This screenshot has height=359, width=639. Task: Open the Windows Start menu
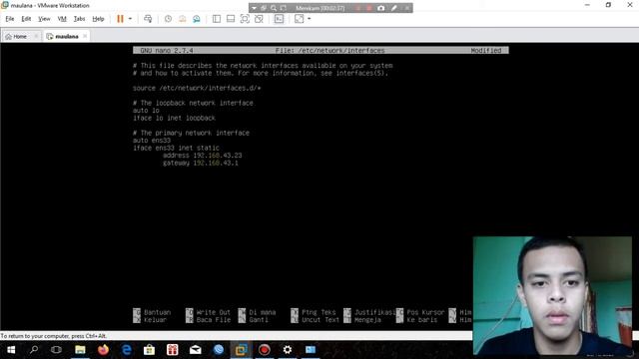tap(11, 350)
